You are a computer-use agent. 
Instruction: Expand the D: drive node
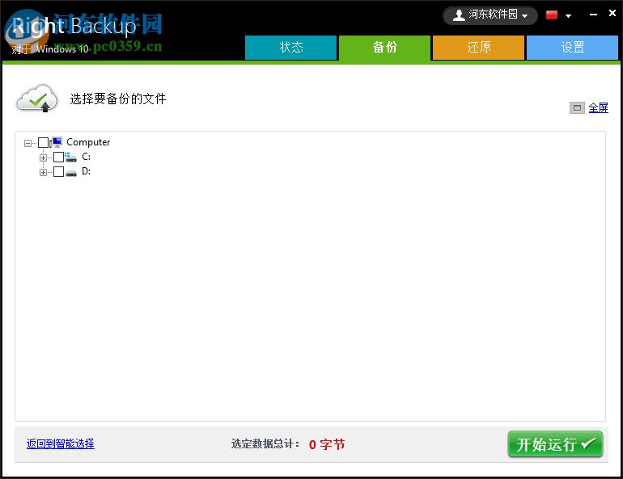point(43,172)
